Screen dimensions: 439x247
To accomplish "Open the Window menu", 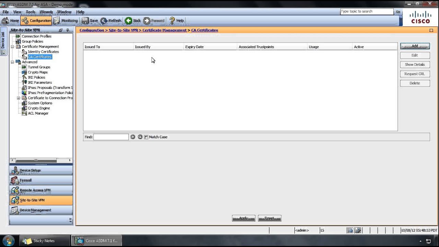I will click(x=64, y=12).
